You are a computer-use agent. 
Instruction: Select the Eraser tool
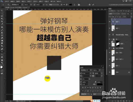[2, 38]
